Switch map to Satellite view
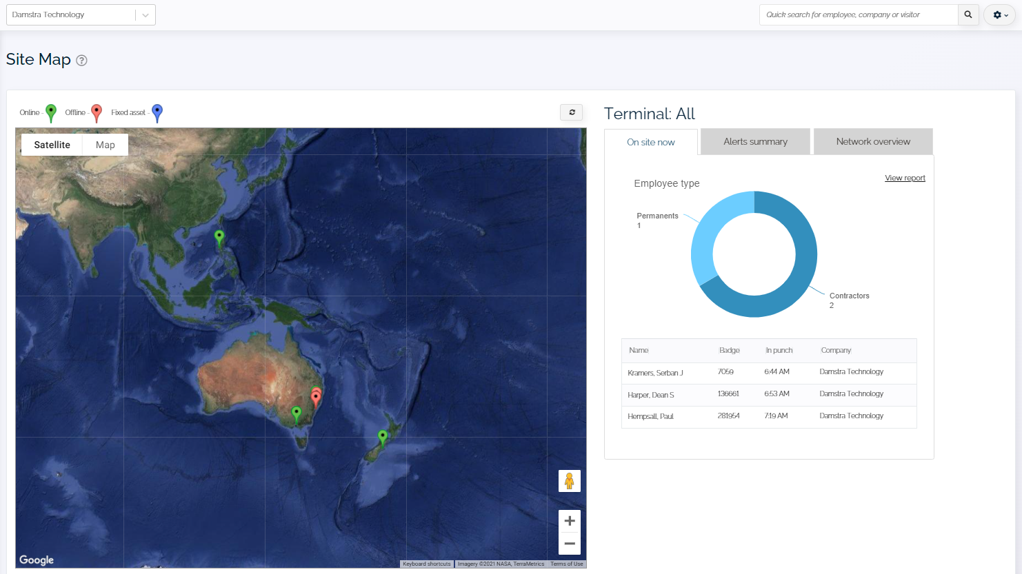 [52, 145]
